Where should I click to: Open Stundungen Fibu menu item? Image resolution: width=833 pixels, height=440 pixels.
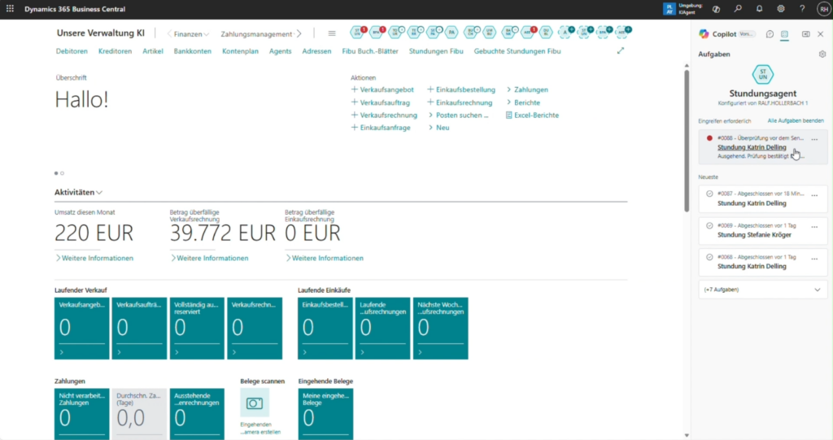pos(436,51)
